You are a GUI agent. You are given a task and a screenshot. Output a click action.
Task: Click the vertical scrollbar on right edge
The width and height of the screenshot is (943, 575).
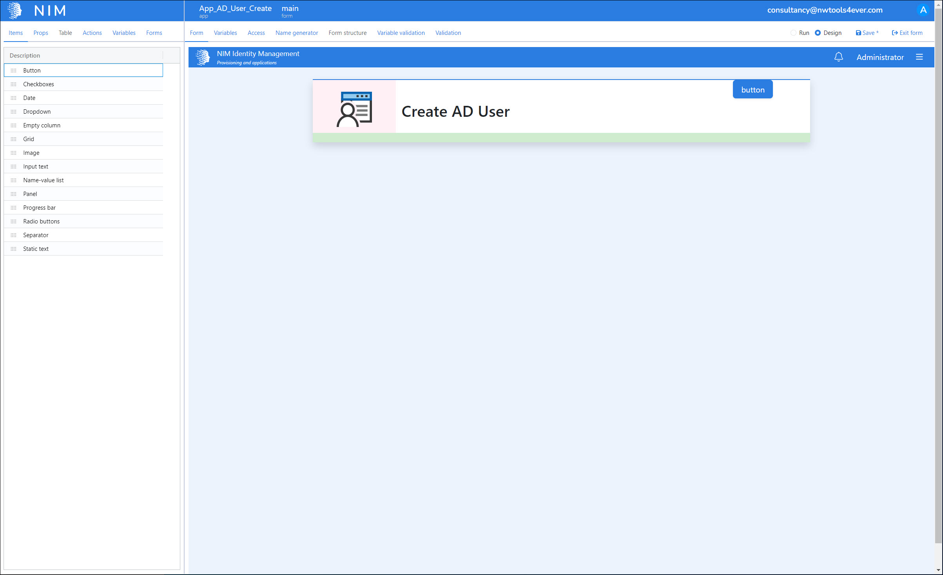pos(938,274)
